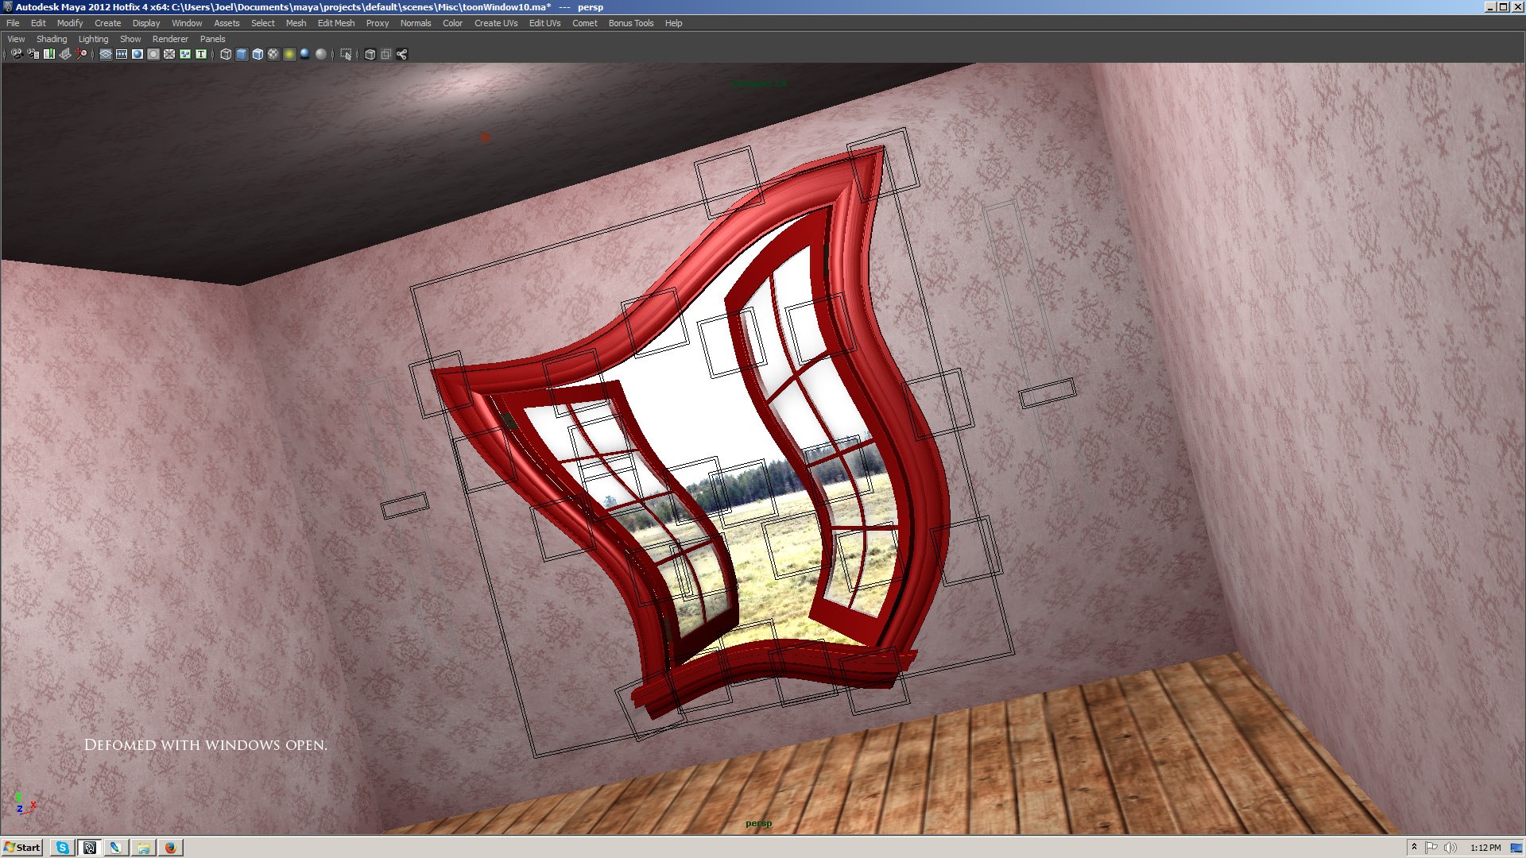Toggle the Safe Title icon
The height and width of the screenshot is (858, 1526).
point(201,54)
